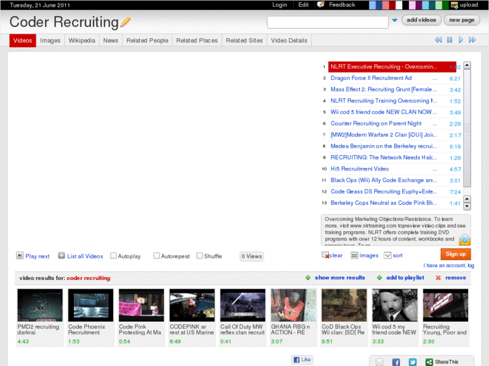489x366 pixels.
Task: Click the email share icon at bottom
Action: 379,362
